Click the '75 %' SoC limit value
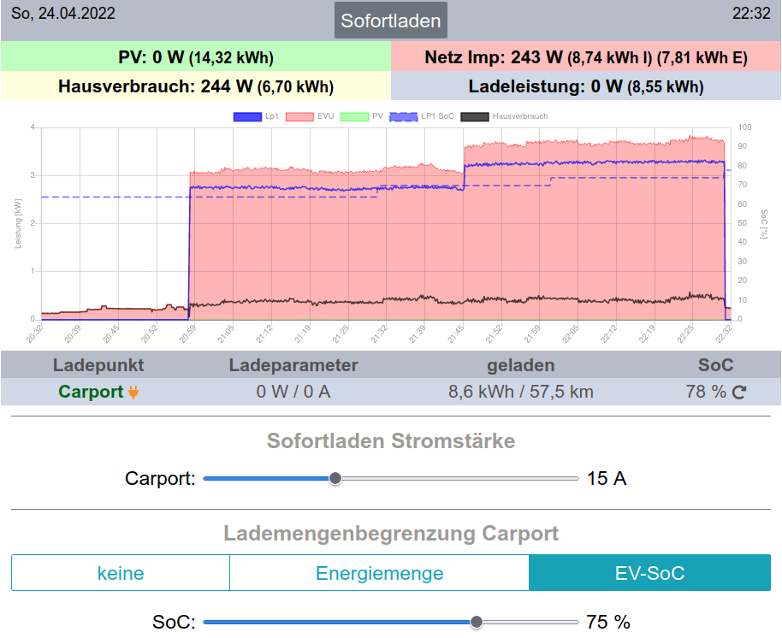The height and width of the screenshot is (638, 782). (608, 622)
